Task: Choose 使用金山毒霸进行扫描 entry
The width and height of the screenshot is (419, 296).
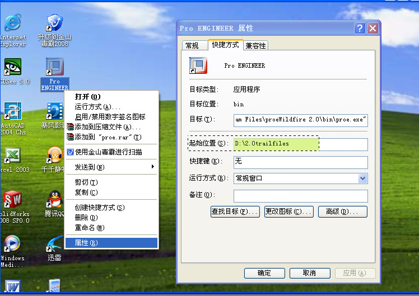Action: 111,152
